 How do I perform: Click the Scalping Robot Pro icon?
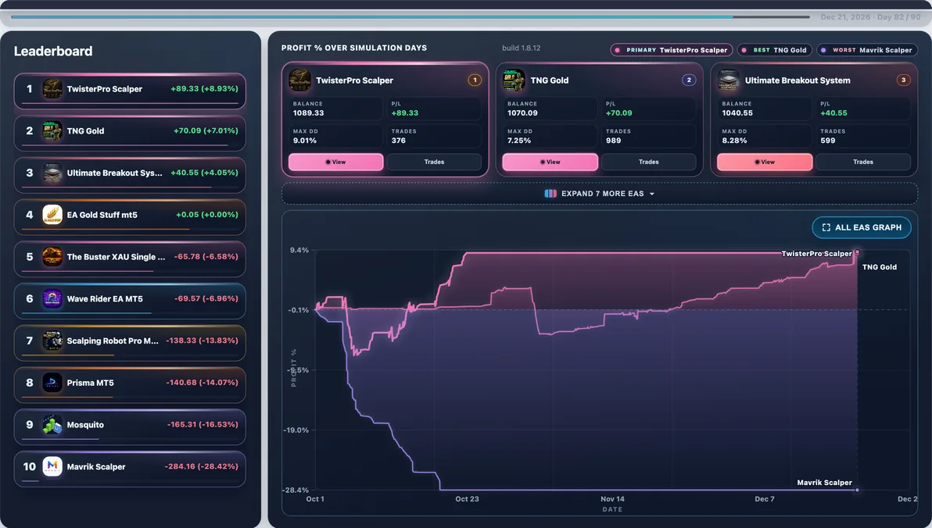52,341
